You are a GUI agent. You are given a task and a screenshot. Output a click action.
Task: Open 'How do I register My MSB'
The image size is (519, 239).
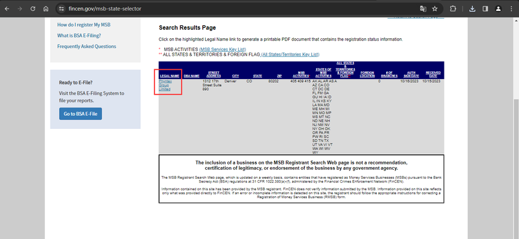[x=84, y=25]
